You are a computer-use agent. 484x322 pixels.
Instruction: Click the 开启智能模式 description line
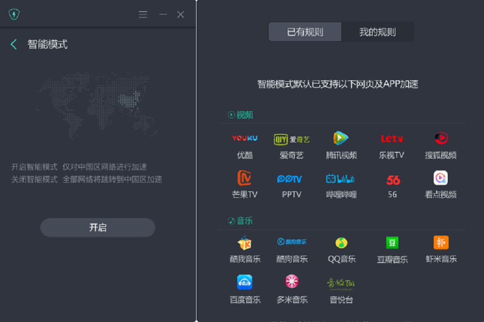[79, 167]
